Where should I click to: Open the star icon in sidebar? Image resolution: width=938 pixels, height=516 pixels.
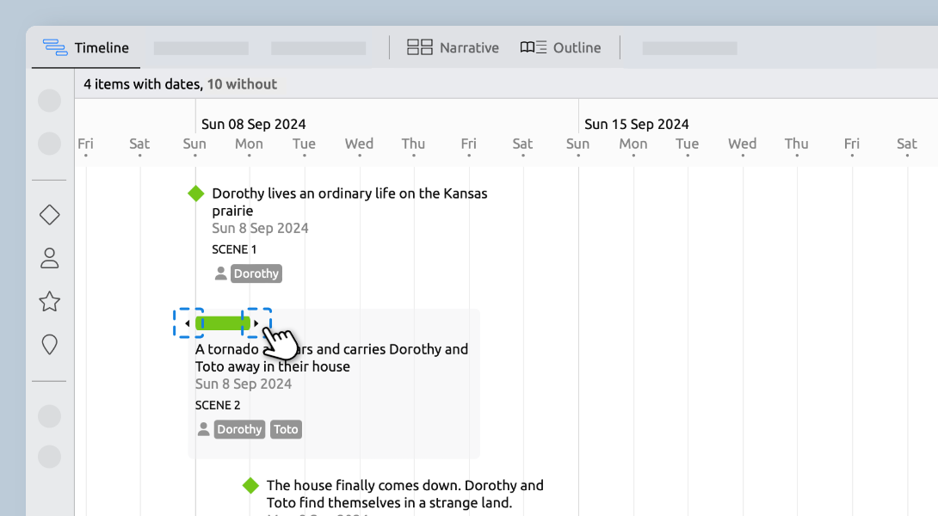(x=50, y=301)
